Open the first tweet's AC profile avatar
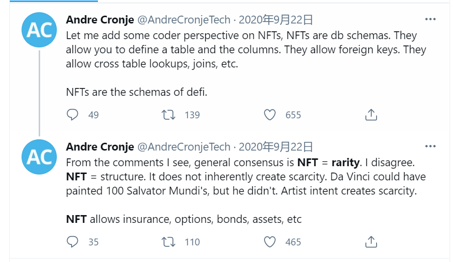 (40, 30)
